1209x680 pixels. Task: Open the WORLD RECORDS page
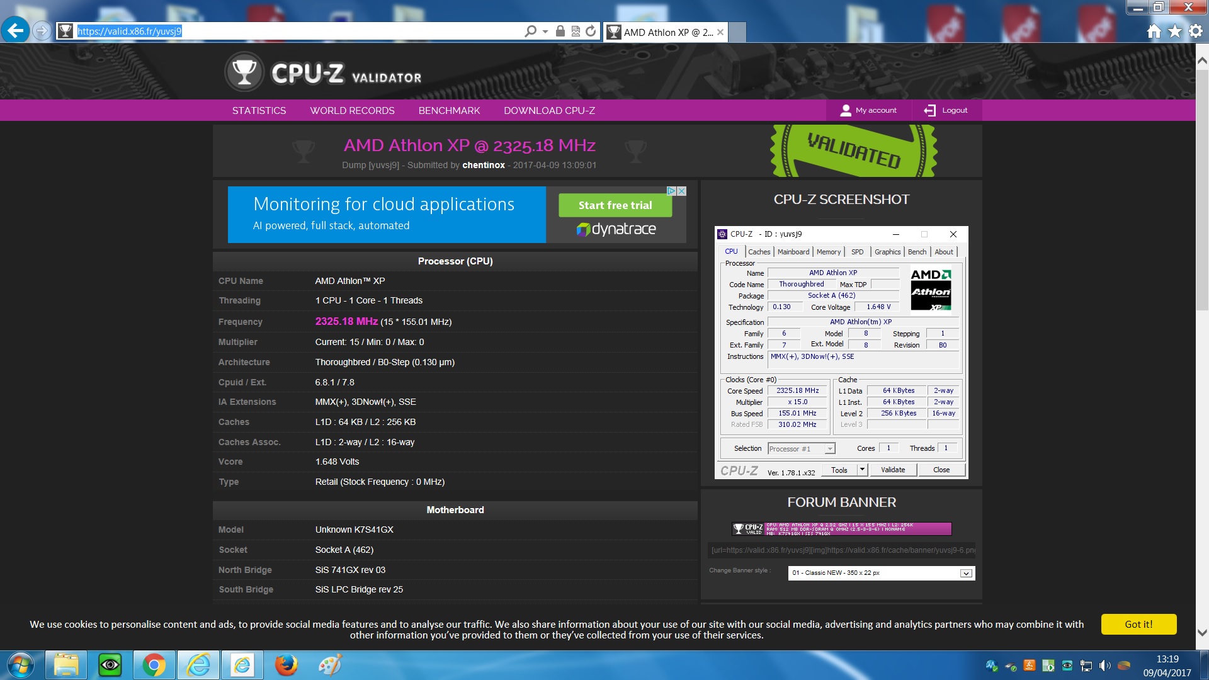click(352, 110)
